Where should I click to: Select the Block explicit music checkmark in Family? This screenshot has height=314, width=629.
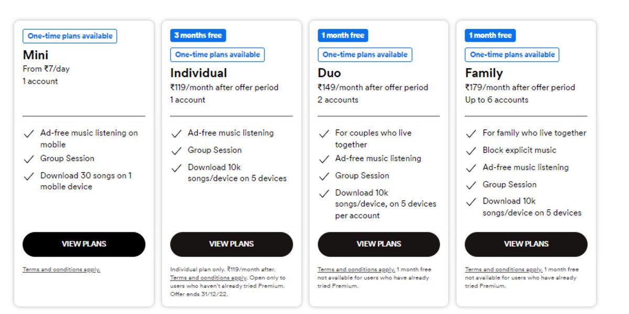click(x=471, y=151)
